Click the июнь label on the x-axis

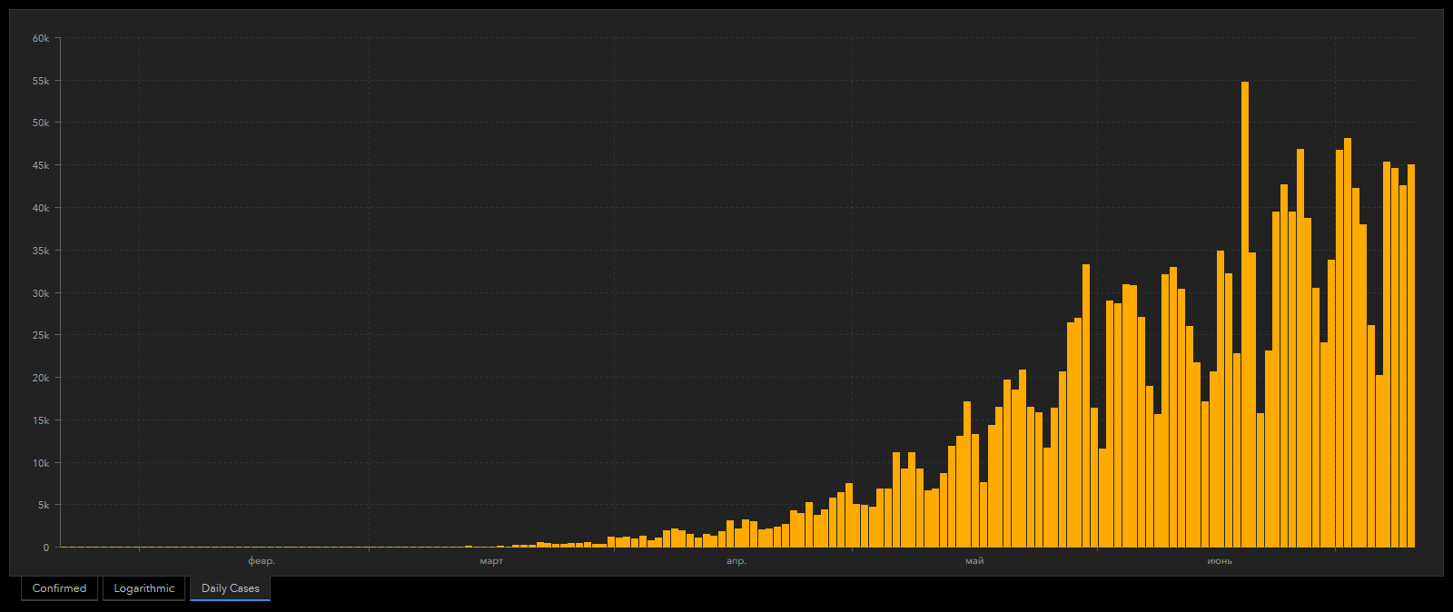1220,561
